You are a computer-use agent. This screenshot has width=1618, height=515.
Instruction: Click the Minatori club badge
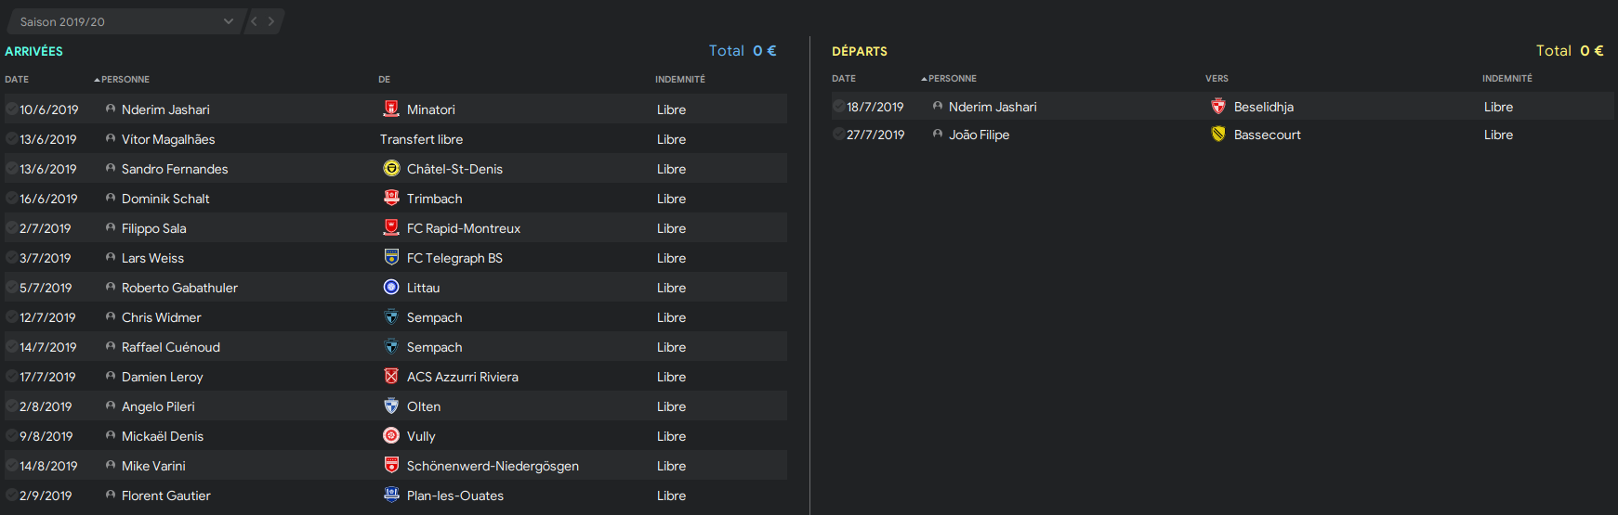391,109
